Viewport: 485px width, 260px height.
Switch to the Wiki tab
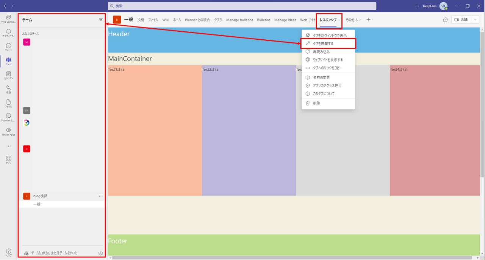pos(166,20)
